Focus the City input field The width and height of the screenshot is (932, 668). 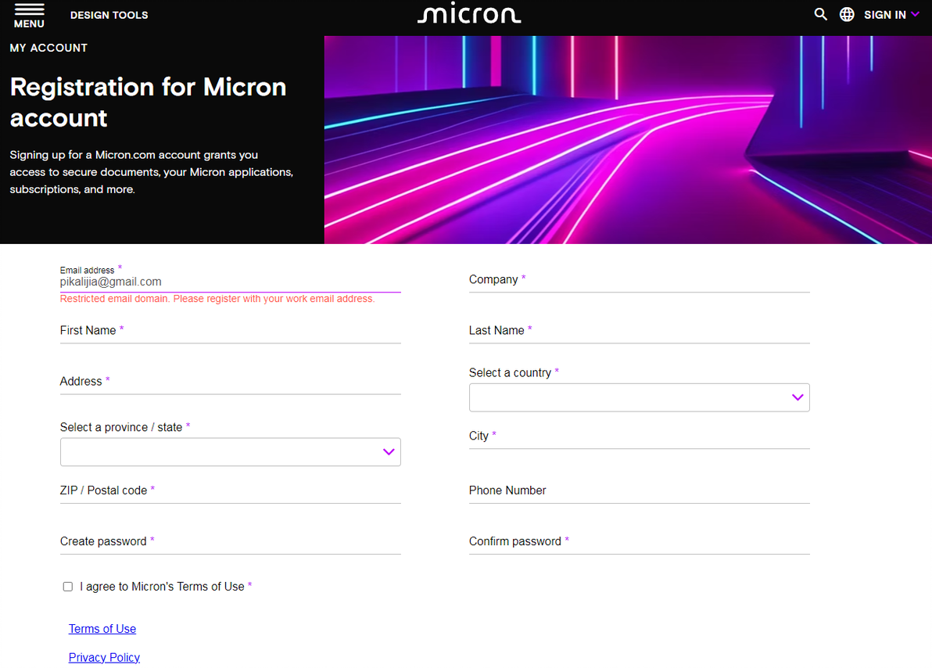pyautogui.click(x=639, y=437)
